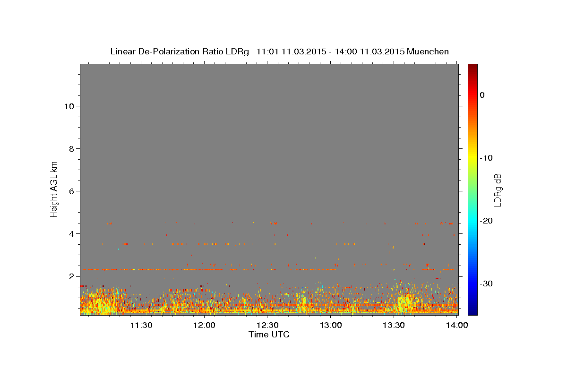Click the 'Time UTC' axis label

(x=269, y=335)
